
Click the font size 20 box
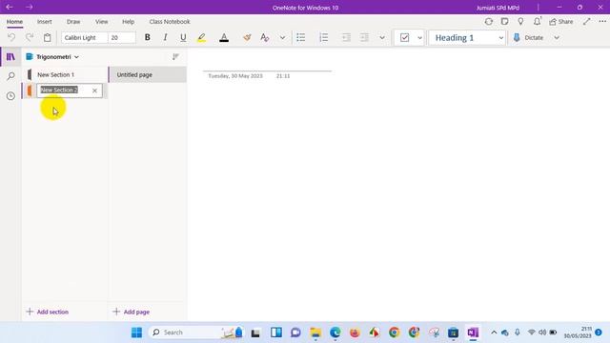click(122, 38)
